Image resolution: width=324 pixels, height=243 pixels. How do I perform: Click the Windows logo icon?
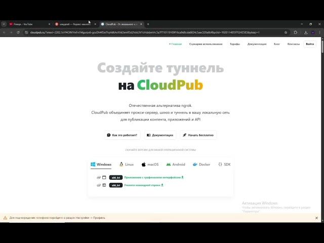coord(93,165)
